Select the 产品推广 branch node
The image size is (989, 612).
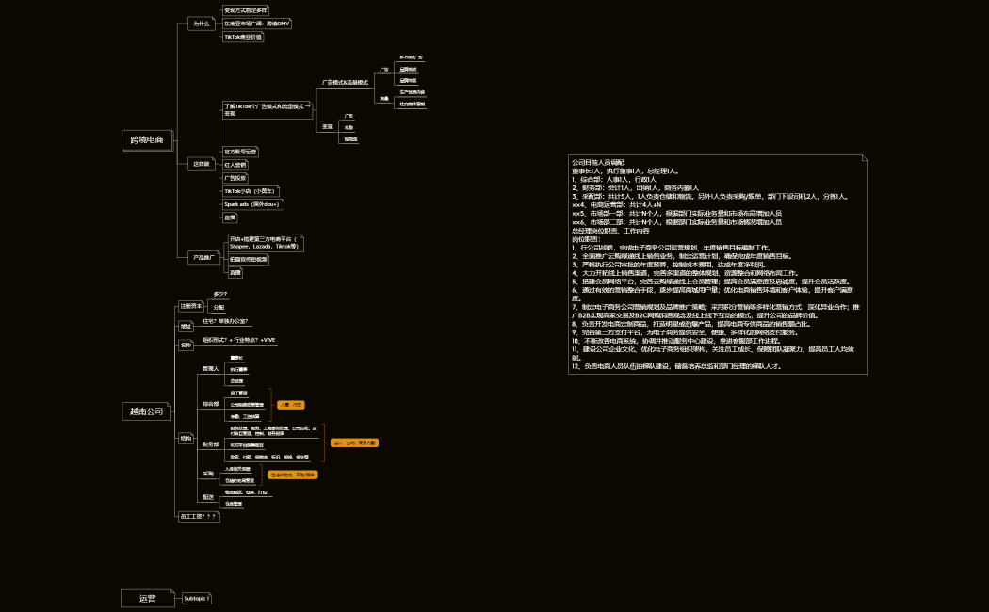point(204,256)
